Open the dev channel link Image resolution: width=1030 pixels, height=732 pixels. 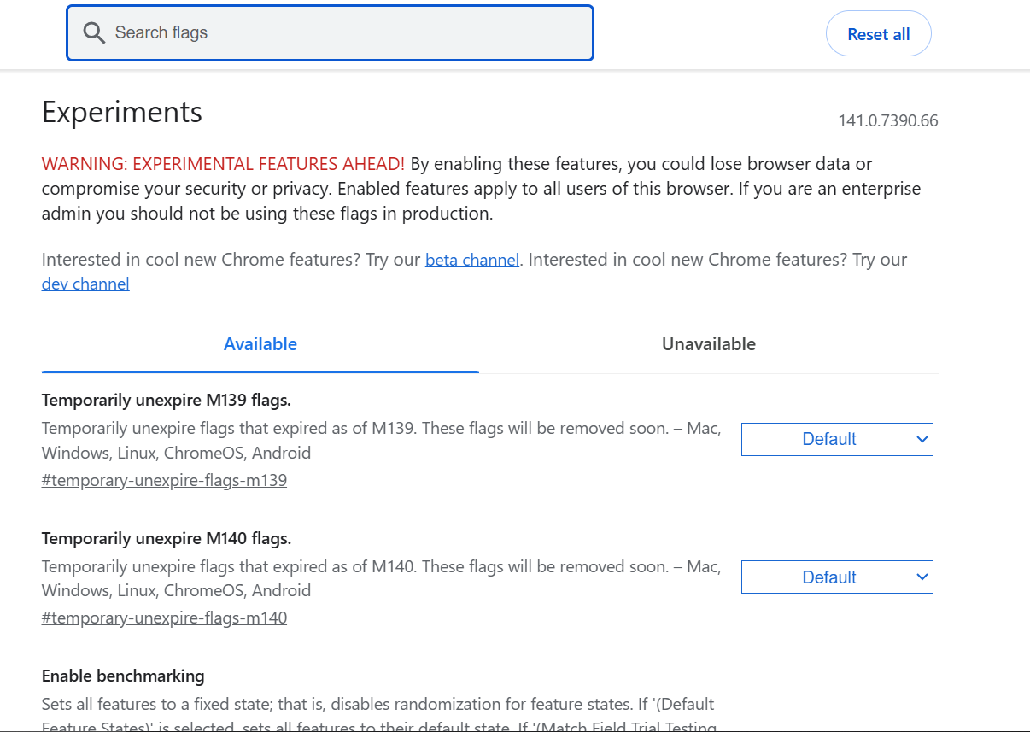85,284
